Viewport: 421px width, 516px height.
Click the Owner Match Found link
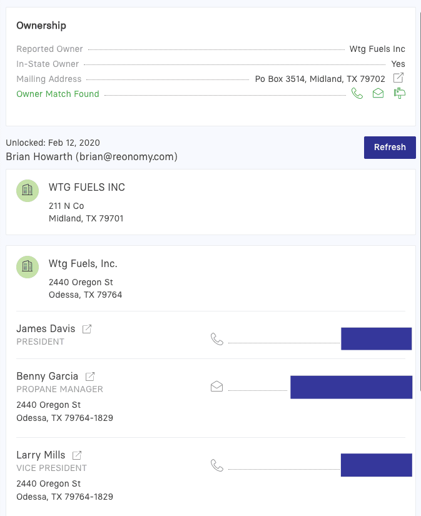coord(58,94)
